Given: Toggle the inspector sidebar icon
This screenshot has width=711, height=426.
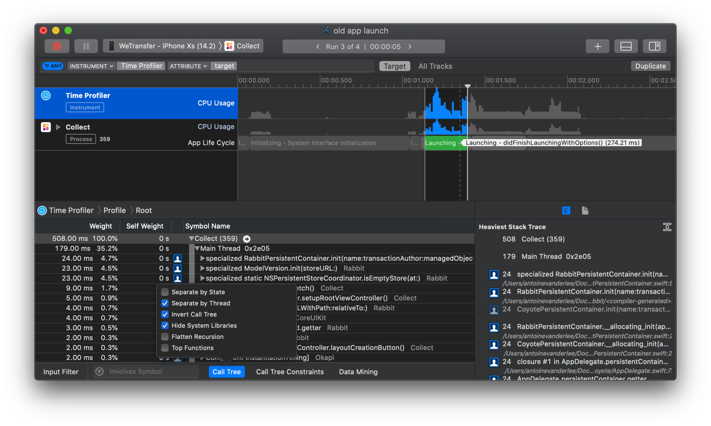Looking at the screenshot, I should [x=655, y=46].
